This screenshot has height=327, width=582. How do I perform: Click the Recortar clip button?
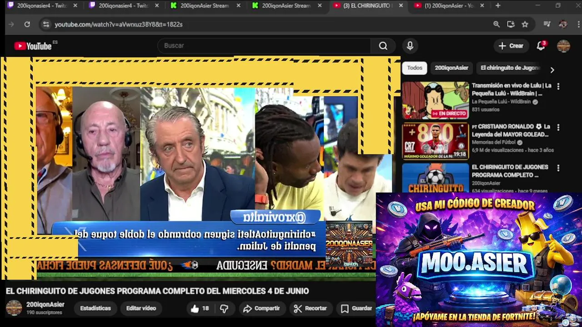click(310, 308)
